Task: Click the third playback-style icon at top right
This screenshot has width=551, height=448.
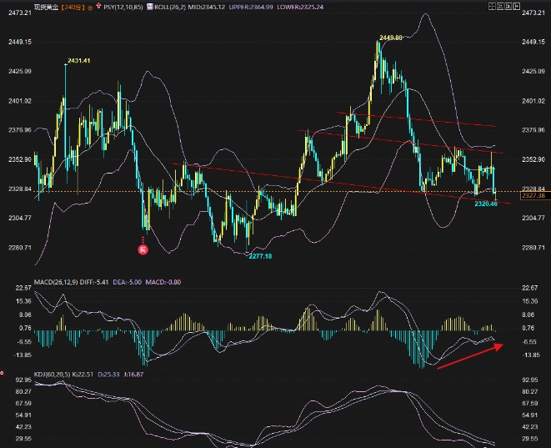Action: [508, 6]
